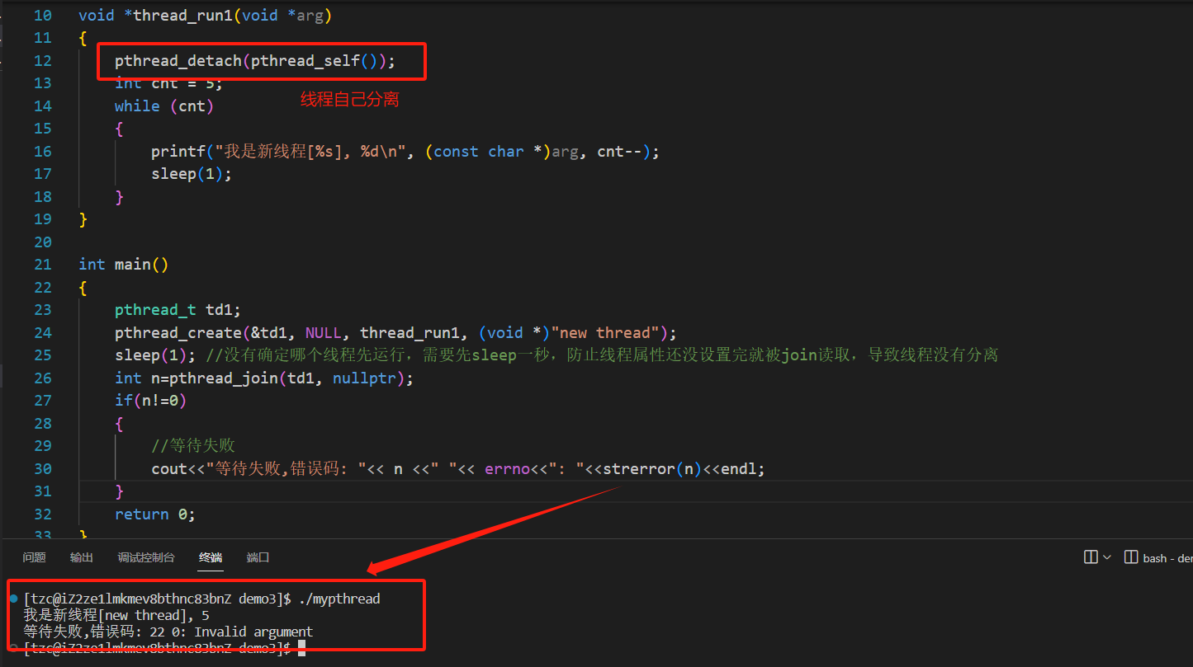Split the terminal with the split icon

tap(1091, 557)
